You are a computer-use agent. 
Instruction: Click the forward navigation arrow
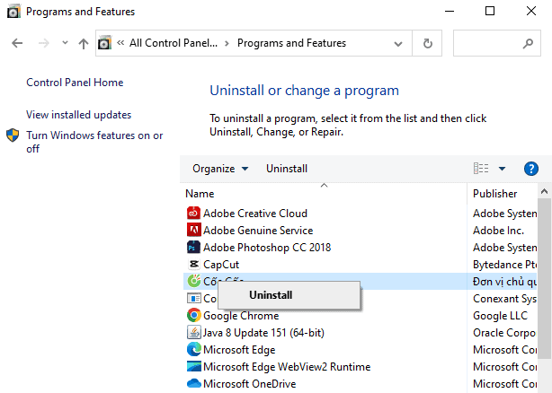tap(44, 43)
